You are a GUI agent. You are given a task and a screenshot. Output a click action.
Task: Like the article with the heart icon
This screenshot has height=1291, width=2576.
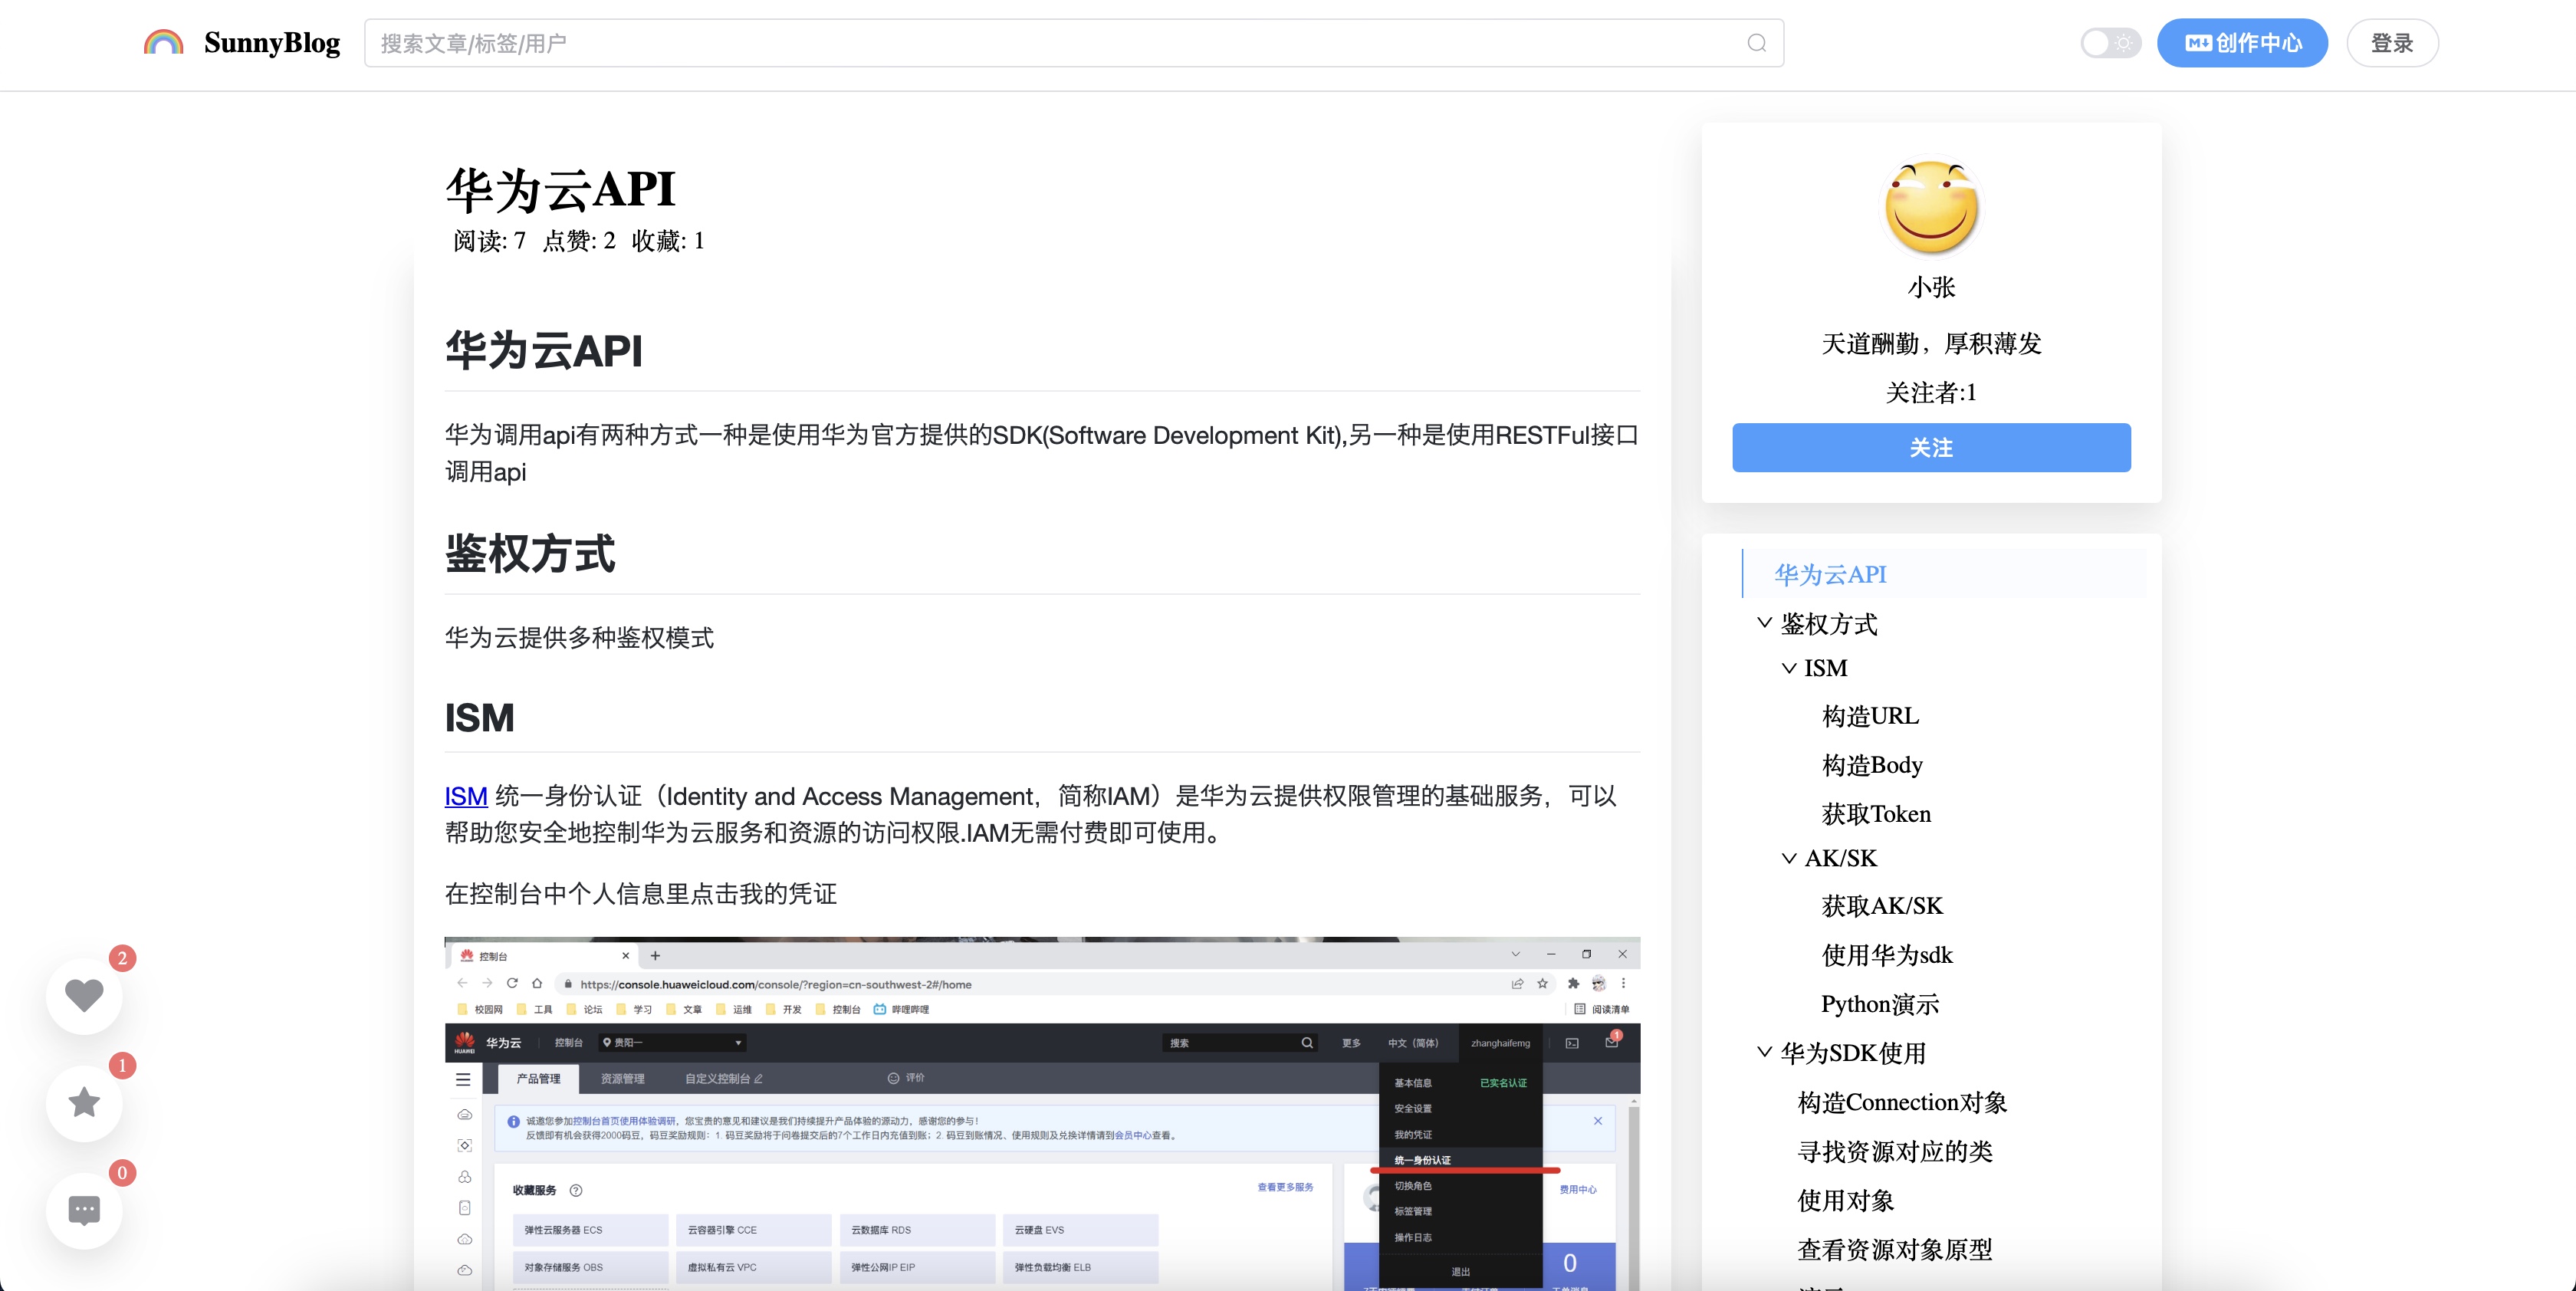tap(84, 995)
